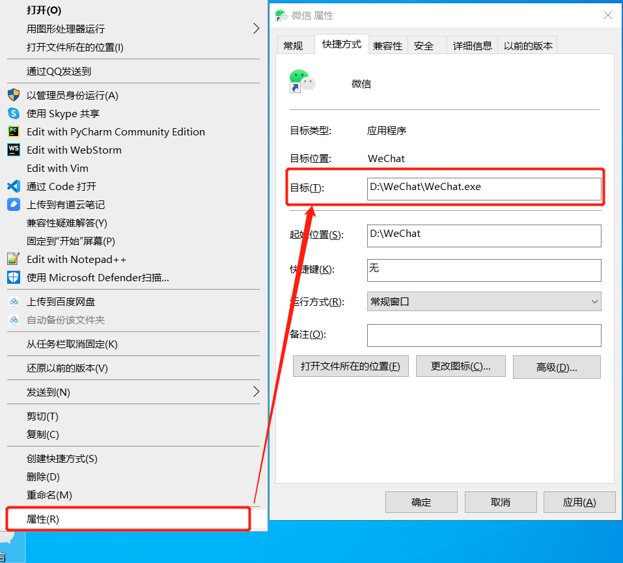The width and height of the screenshot is (623, 563).
Task: Choose 兼容性疑难解答(Y)
Action: 67,223
